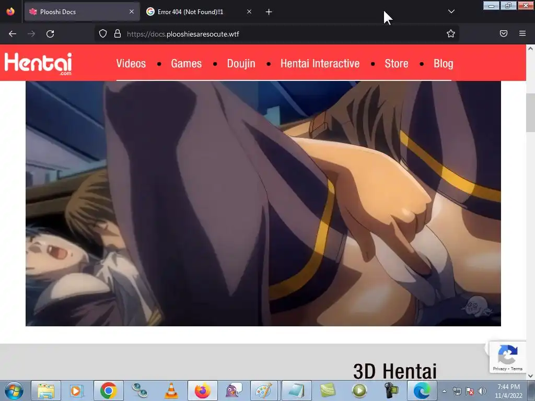Open the Action Center flag icon
Image resolution: width=535 pixels, height=401 pixels.
[x=470, y=391]
